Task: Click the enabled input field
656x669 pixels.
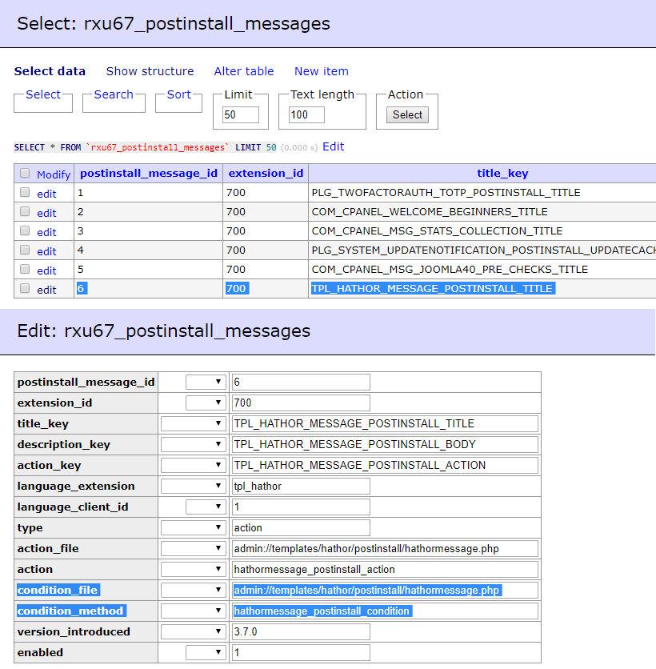Action: point(301,652)
